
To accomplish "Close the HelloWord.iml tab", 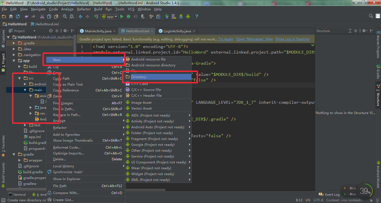I will pos(153,31).
